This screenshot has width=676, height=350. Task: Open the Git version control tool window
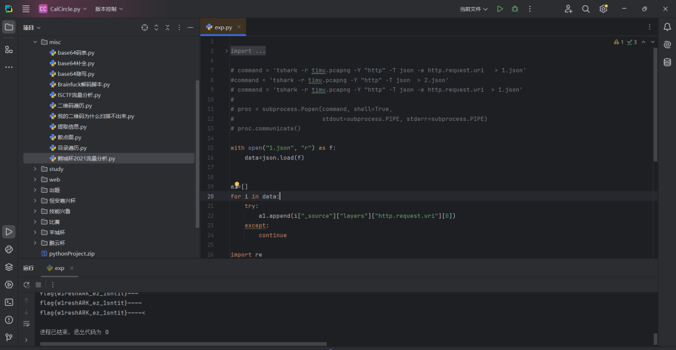click(9, 337)
